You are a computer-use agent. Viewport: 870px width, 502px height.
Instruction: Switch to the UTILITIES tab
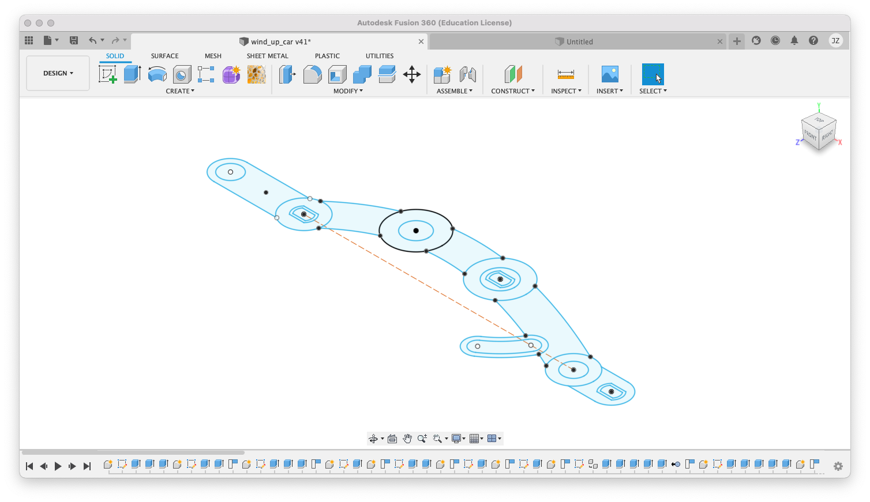click(380, 56)
